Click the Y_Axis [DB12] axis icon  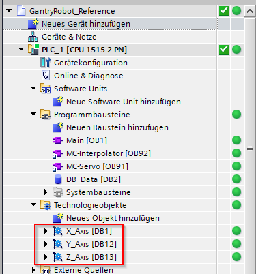tap(57, 244)
